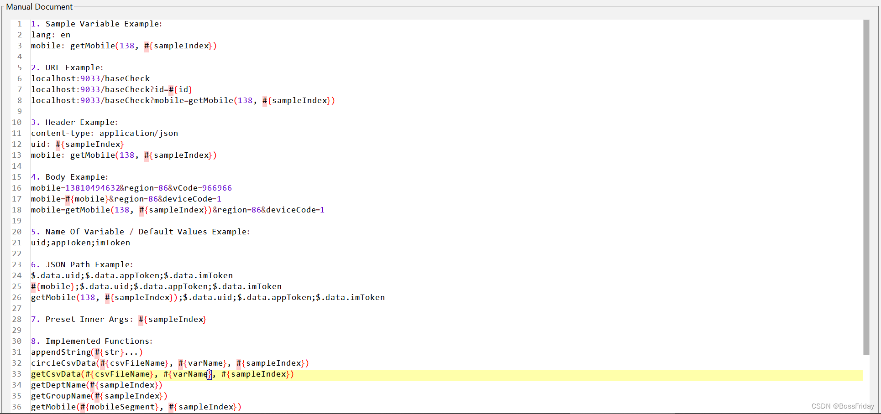The image size is (881, 414).
Task: Click the baseCheck?mobile=getMobile URL on line 8
Action: tap(183, 100)
